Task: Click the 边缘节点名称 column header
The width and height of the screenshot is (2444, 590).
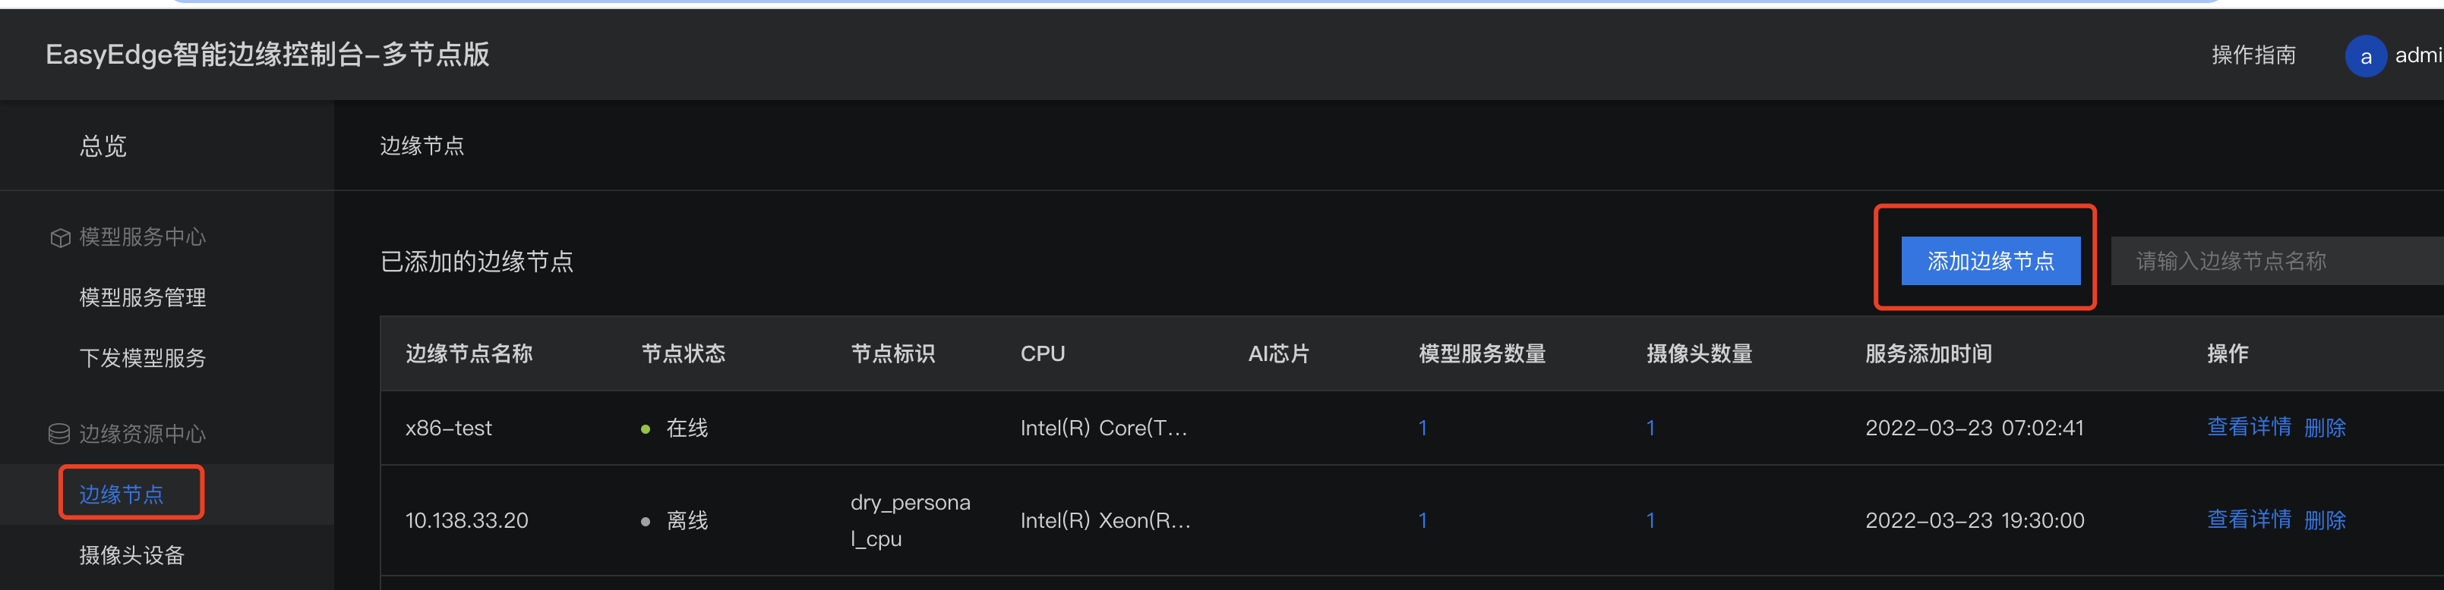Action: 469,353
